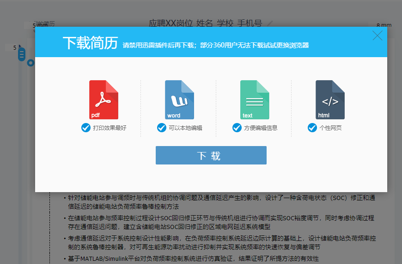The width and height of the screenshot is (402, 264).
Task: Grab the blue margin slider handle at left
Action: [x=21, y=54]
